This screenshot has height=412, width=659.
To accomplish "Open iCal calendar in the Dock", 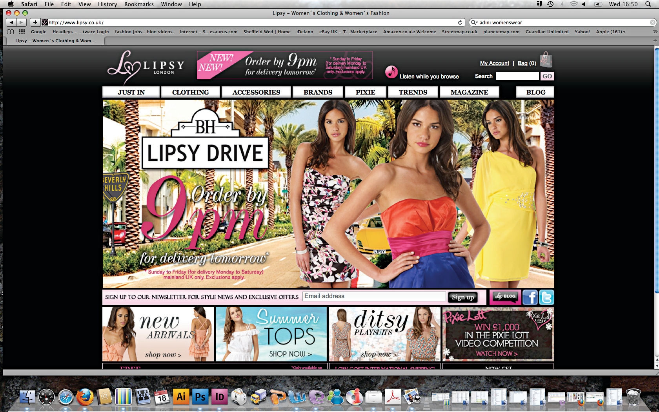I will [162, 397].
